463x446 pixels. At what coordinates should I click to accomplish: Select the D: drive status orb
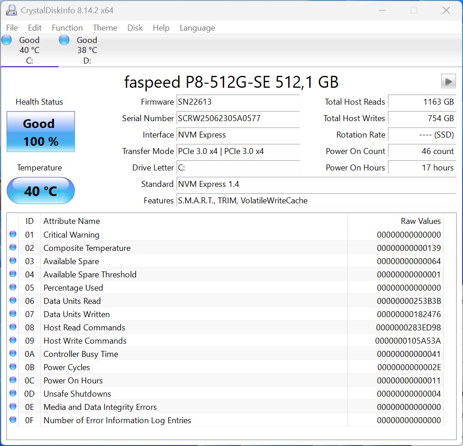(x=64, y=40)
